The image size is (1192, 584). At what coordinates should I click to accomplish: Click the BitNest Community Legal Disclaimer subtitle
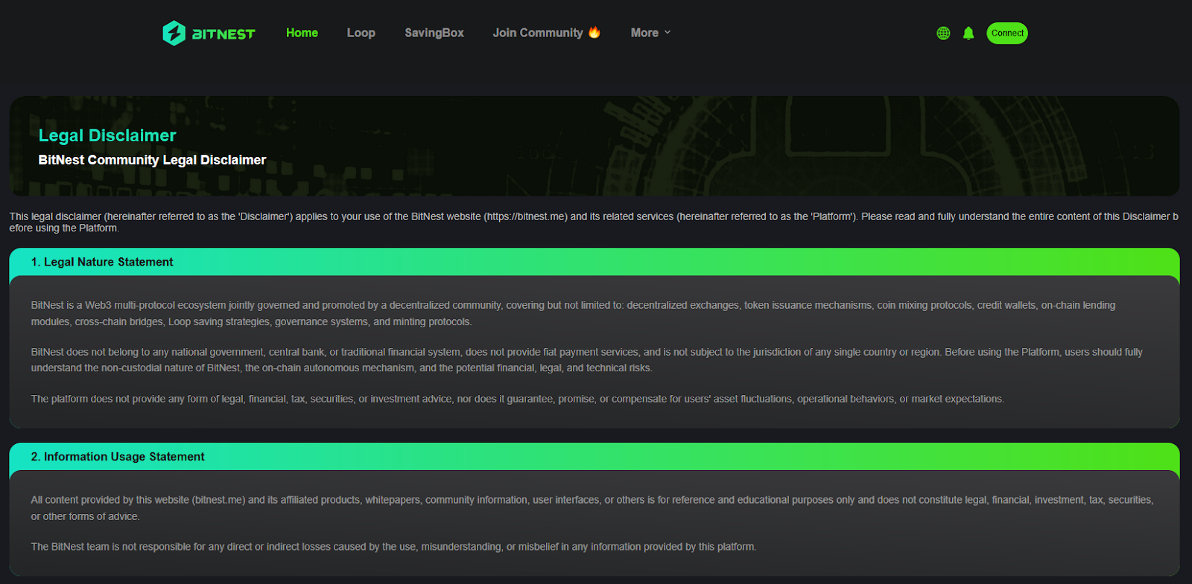click(152, 160)
